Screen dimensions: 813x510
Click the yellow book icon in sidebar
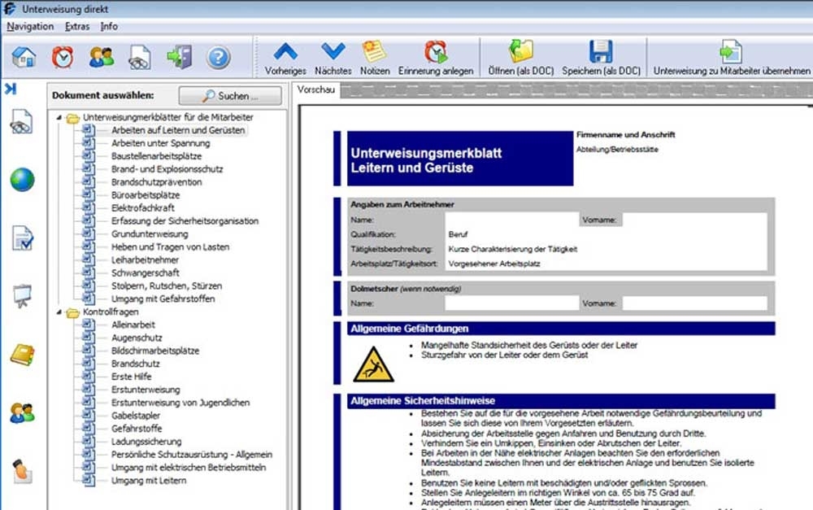[x=22, y=355]
